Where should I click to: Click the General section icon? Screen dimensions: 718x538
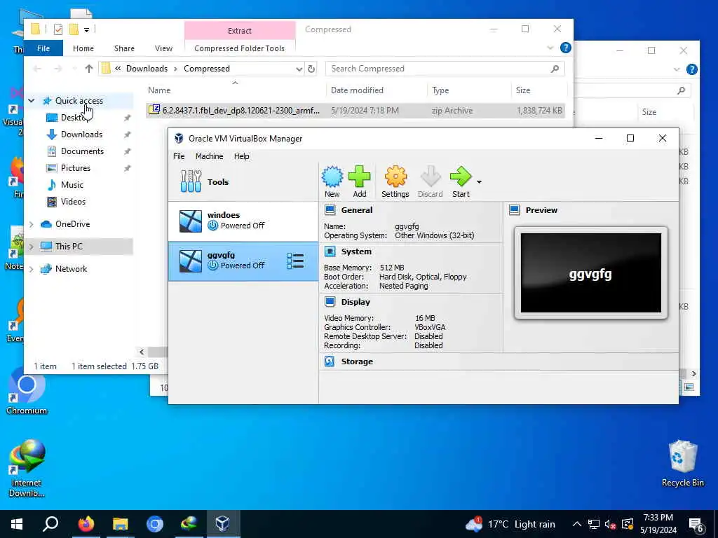click(330, 210)
